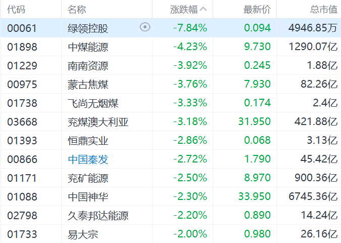Open the 兖矿能源 row name
Screen dimensions: 341x243
click(88, 178)
